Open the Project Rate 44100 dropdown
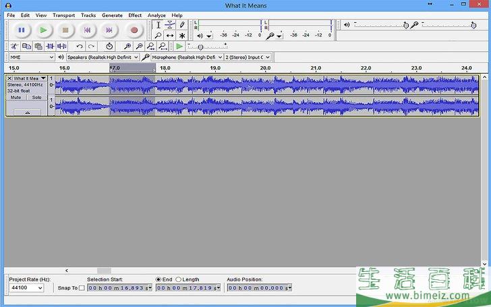The image size is (491, 307). 26,288
